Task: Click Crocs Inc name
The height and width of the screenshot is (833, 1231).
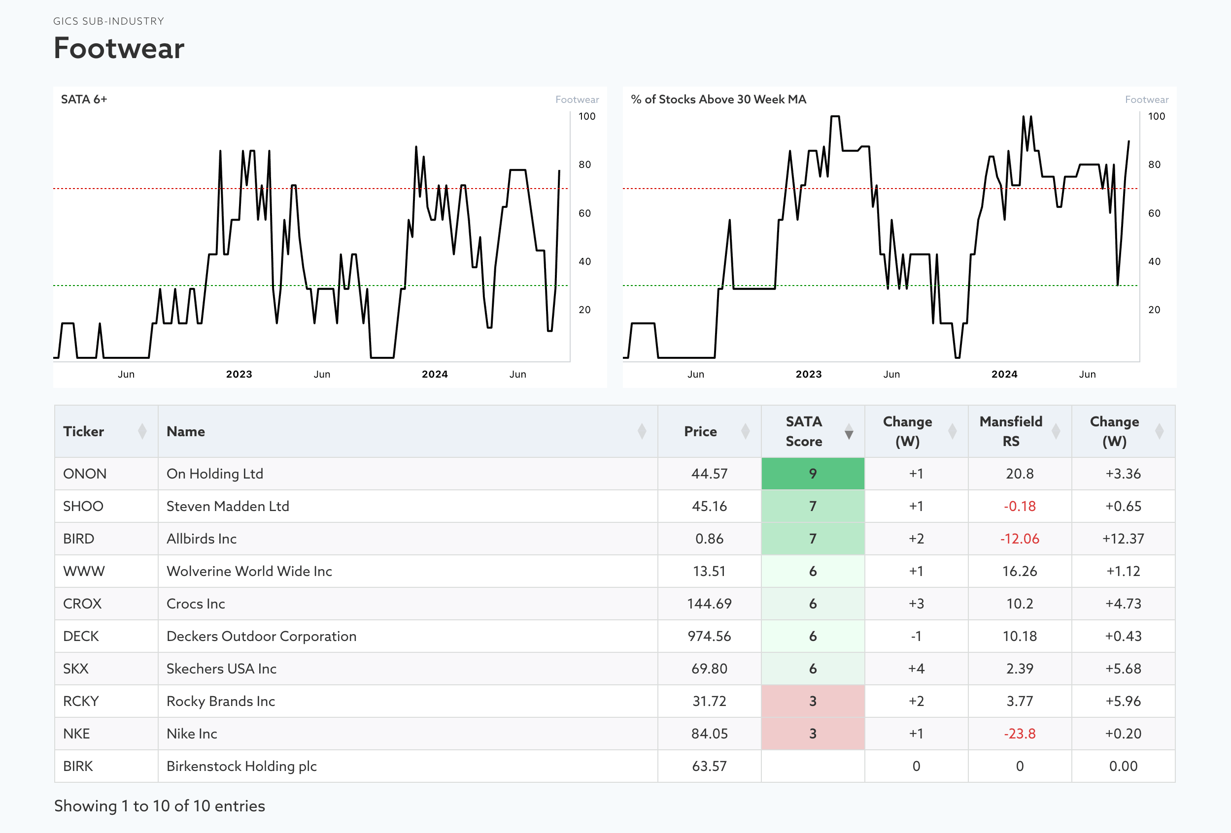Action: pyautogui.click(x=196, y=603)
